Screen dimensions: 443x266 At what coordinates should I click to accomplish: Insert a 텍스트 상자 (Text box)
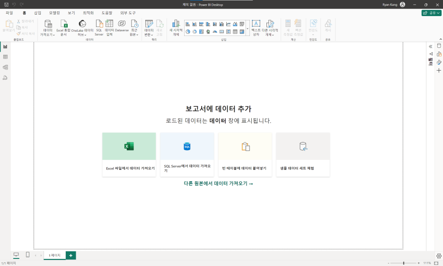(256, 28)
